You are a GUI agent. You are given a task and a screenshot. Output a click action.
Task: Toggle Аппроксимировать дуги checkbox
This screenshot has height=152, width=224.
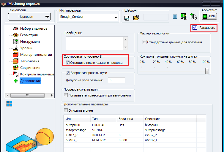(68, 73)
